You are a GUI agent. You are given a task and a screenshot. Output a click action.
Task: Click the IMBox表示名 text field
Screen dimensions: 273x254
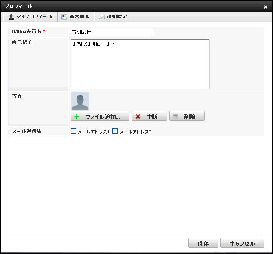click(112, 32)
